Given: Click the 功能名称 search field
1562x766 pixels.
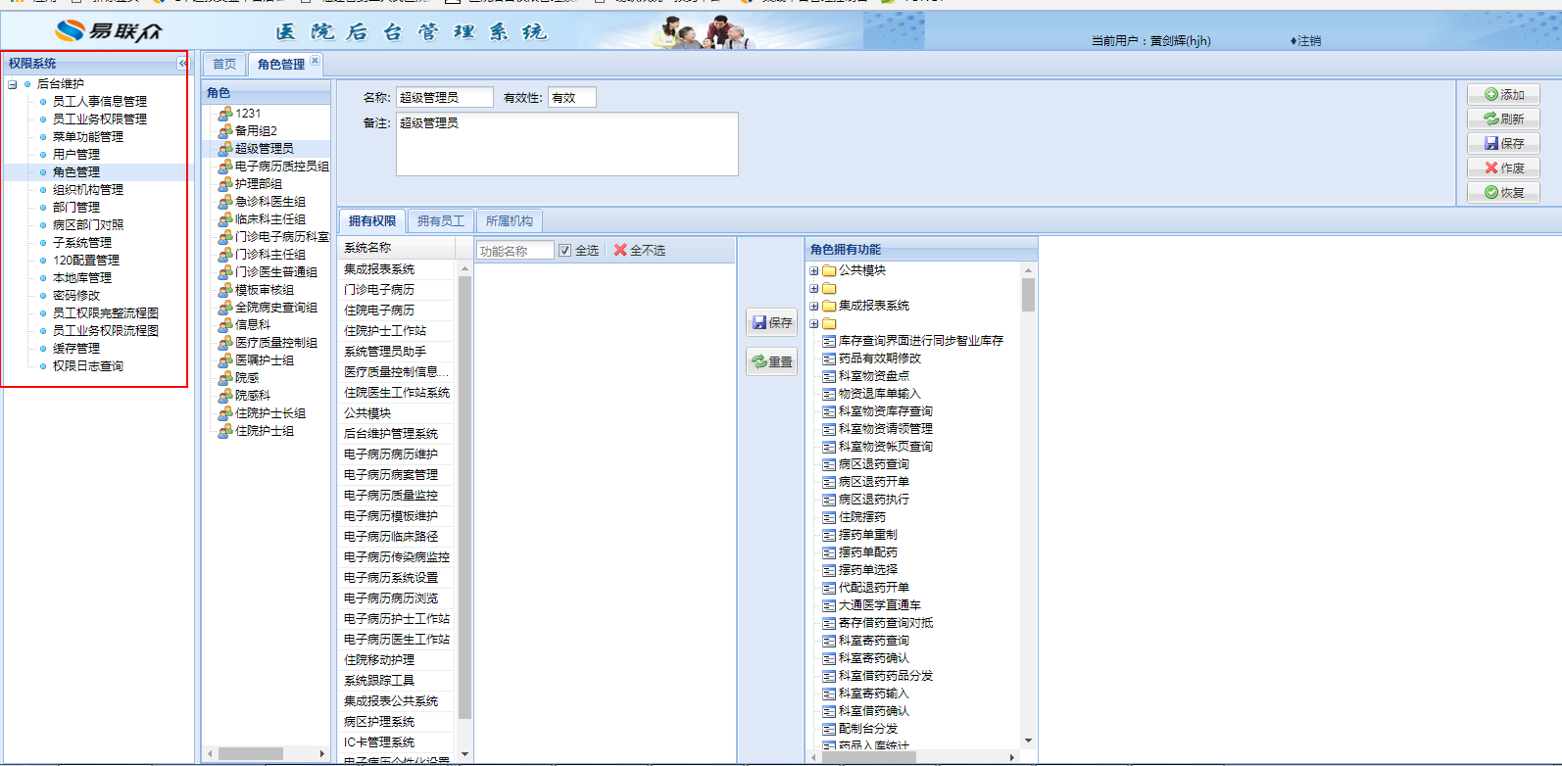Looking at the screenshot, I should 515,251.
